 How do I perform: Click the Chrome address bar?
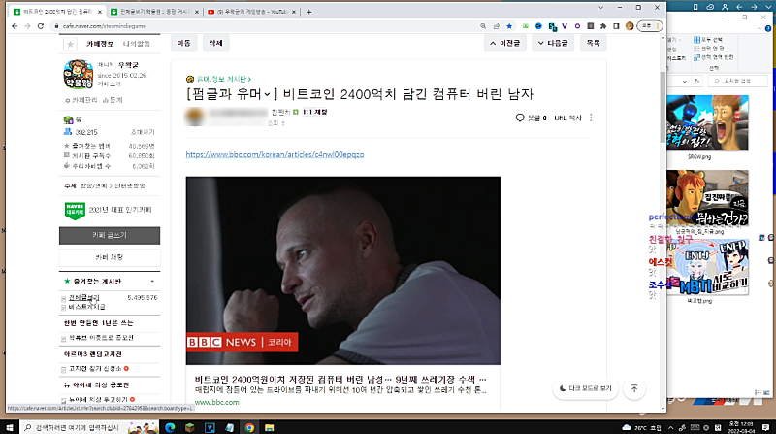point(268,26)
